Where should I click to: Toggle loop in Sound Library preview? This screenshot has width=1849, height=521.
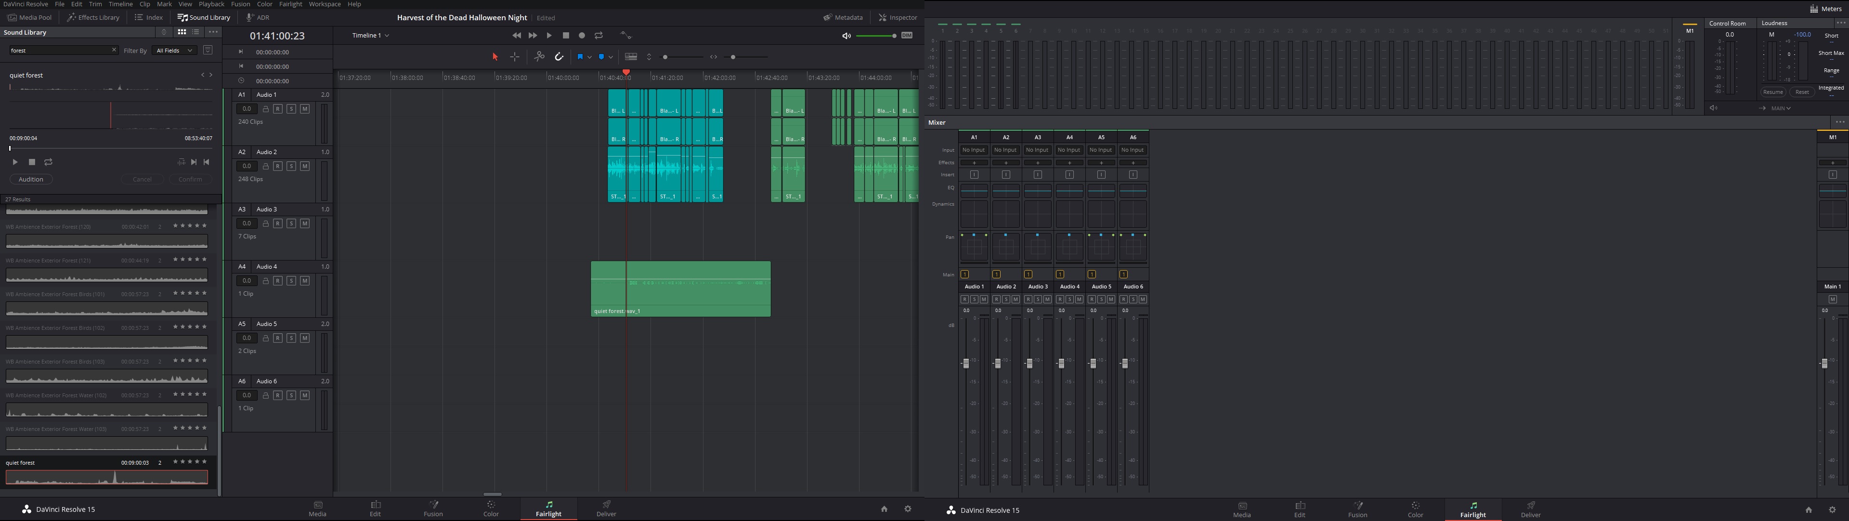click(48, 162)
